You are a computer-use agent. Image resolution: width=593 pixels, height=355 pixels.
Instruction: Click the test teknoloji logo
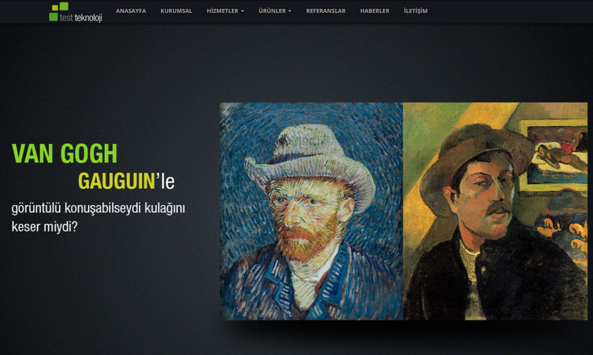76,12
